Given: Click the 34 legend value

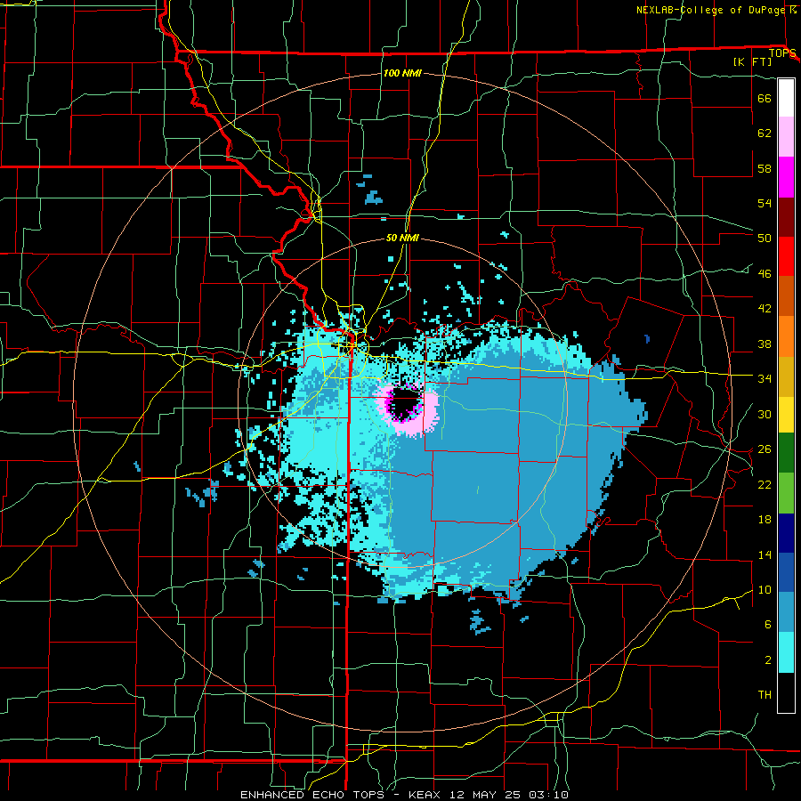Looking at the screenshot, I should point(765,379).
